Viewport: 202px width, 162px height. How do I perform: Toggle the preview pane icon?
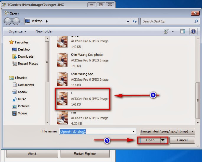coord(183,31)
